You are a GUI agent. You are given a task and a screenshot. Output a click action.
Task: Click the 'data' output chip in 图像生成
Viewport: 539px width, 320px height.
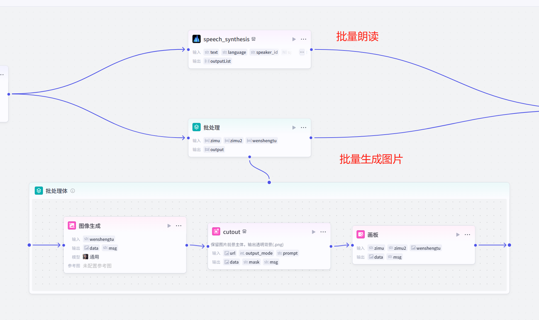point(91,248)
